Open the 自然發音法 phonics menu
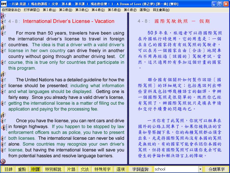The width and height of the screenshot is (230, 173). (x=11, y=10)
